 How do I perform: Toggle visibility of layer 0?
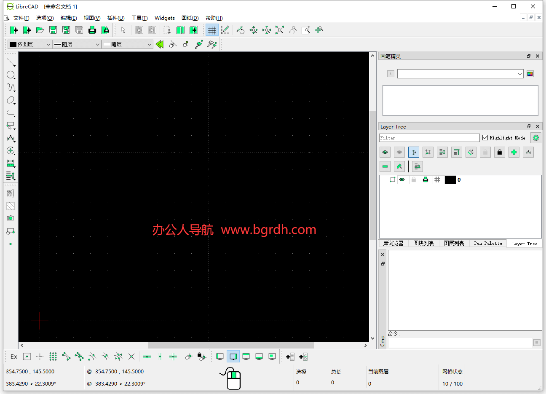(402, 180)
